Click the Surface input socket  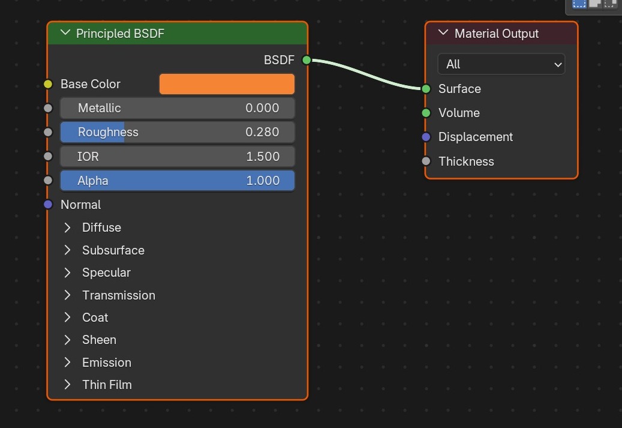(426, 89)
